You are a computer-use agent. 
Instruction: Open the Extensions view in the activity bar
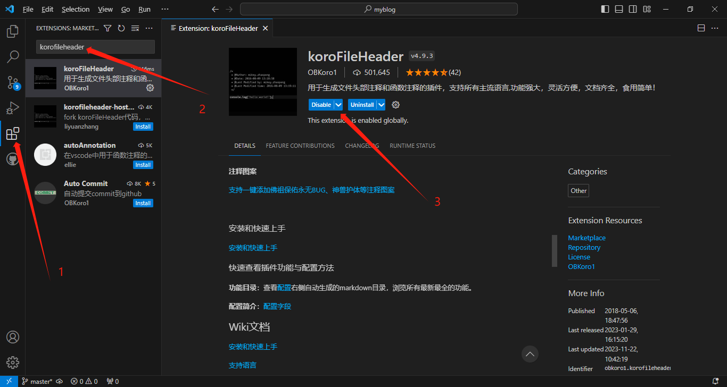coord(12,133)
